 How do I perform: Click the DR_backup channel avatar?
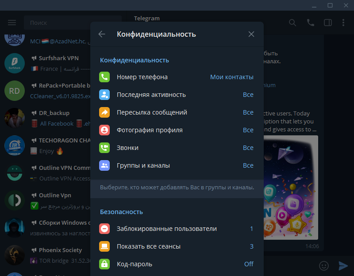tap(15, 118)
